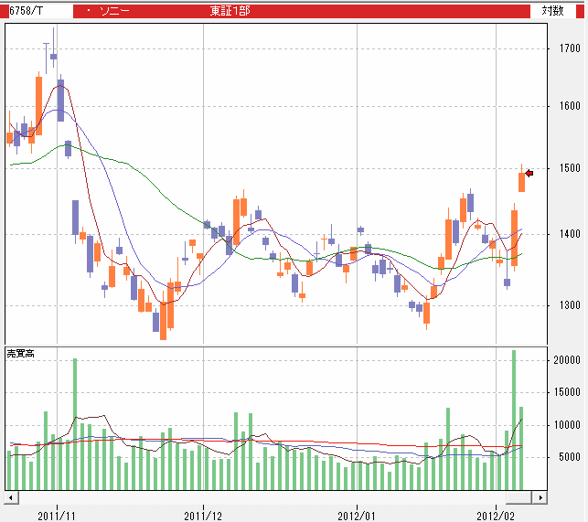
Task: Click the 1500 price axis label
Action: click(x=570, y=168)
